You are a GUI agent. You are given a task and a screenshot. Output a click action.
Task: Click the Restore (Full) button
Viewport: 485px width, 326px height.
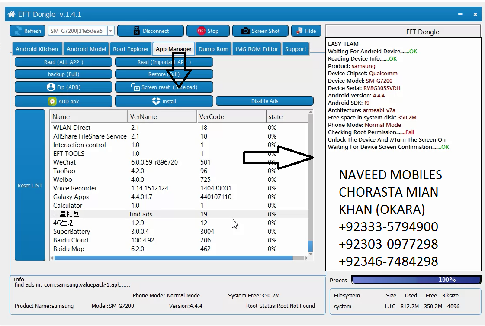(x=164, y=74)
